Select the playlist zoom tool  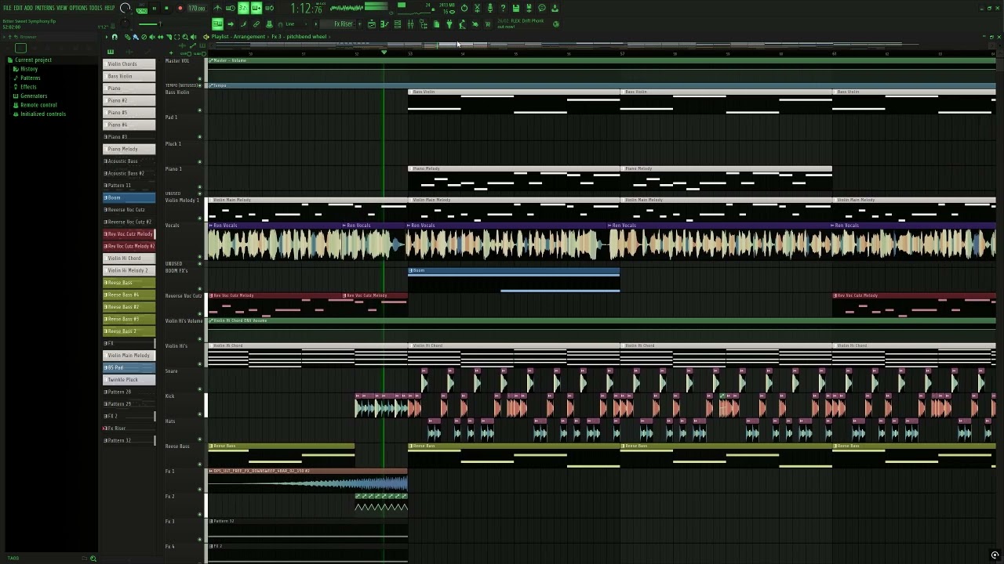point(184,37)
